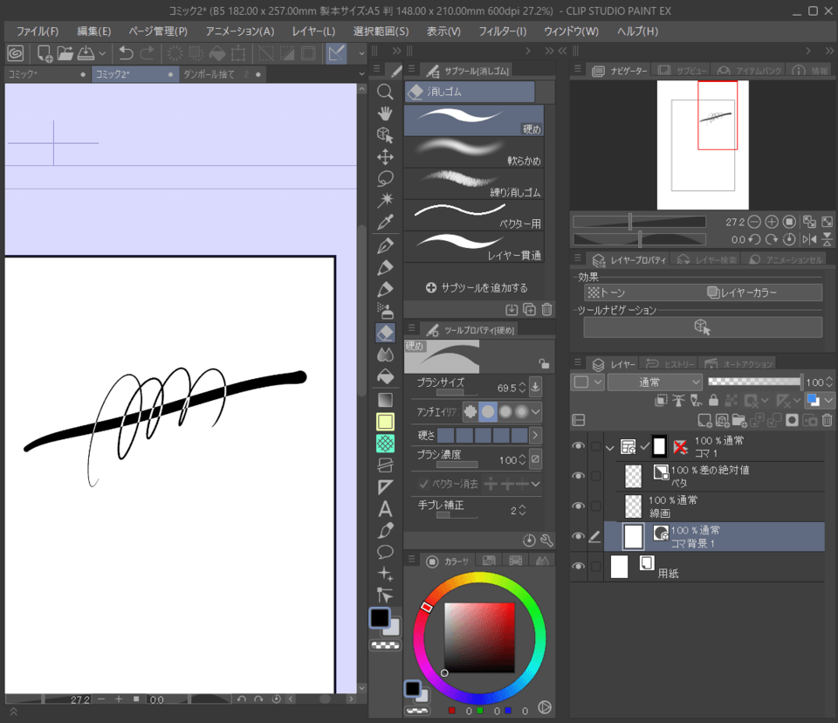
Task: Click the レイヤーカラー effect button
Action: pos(742,293)
